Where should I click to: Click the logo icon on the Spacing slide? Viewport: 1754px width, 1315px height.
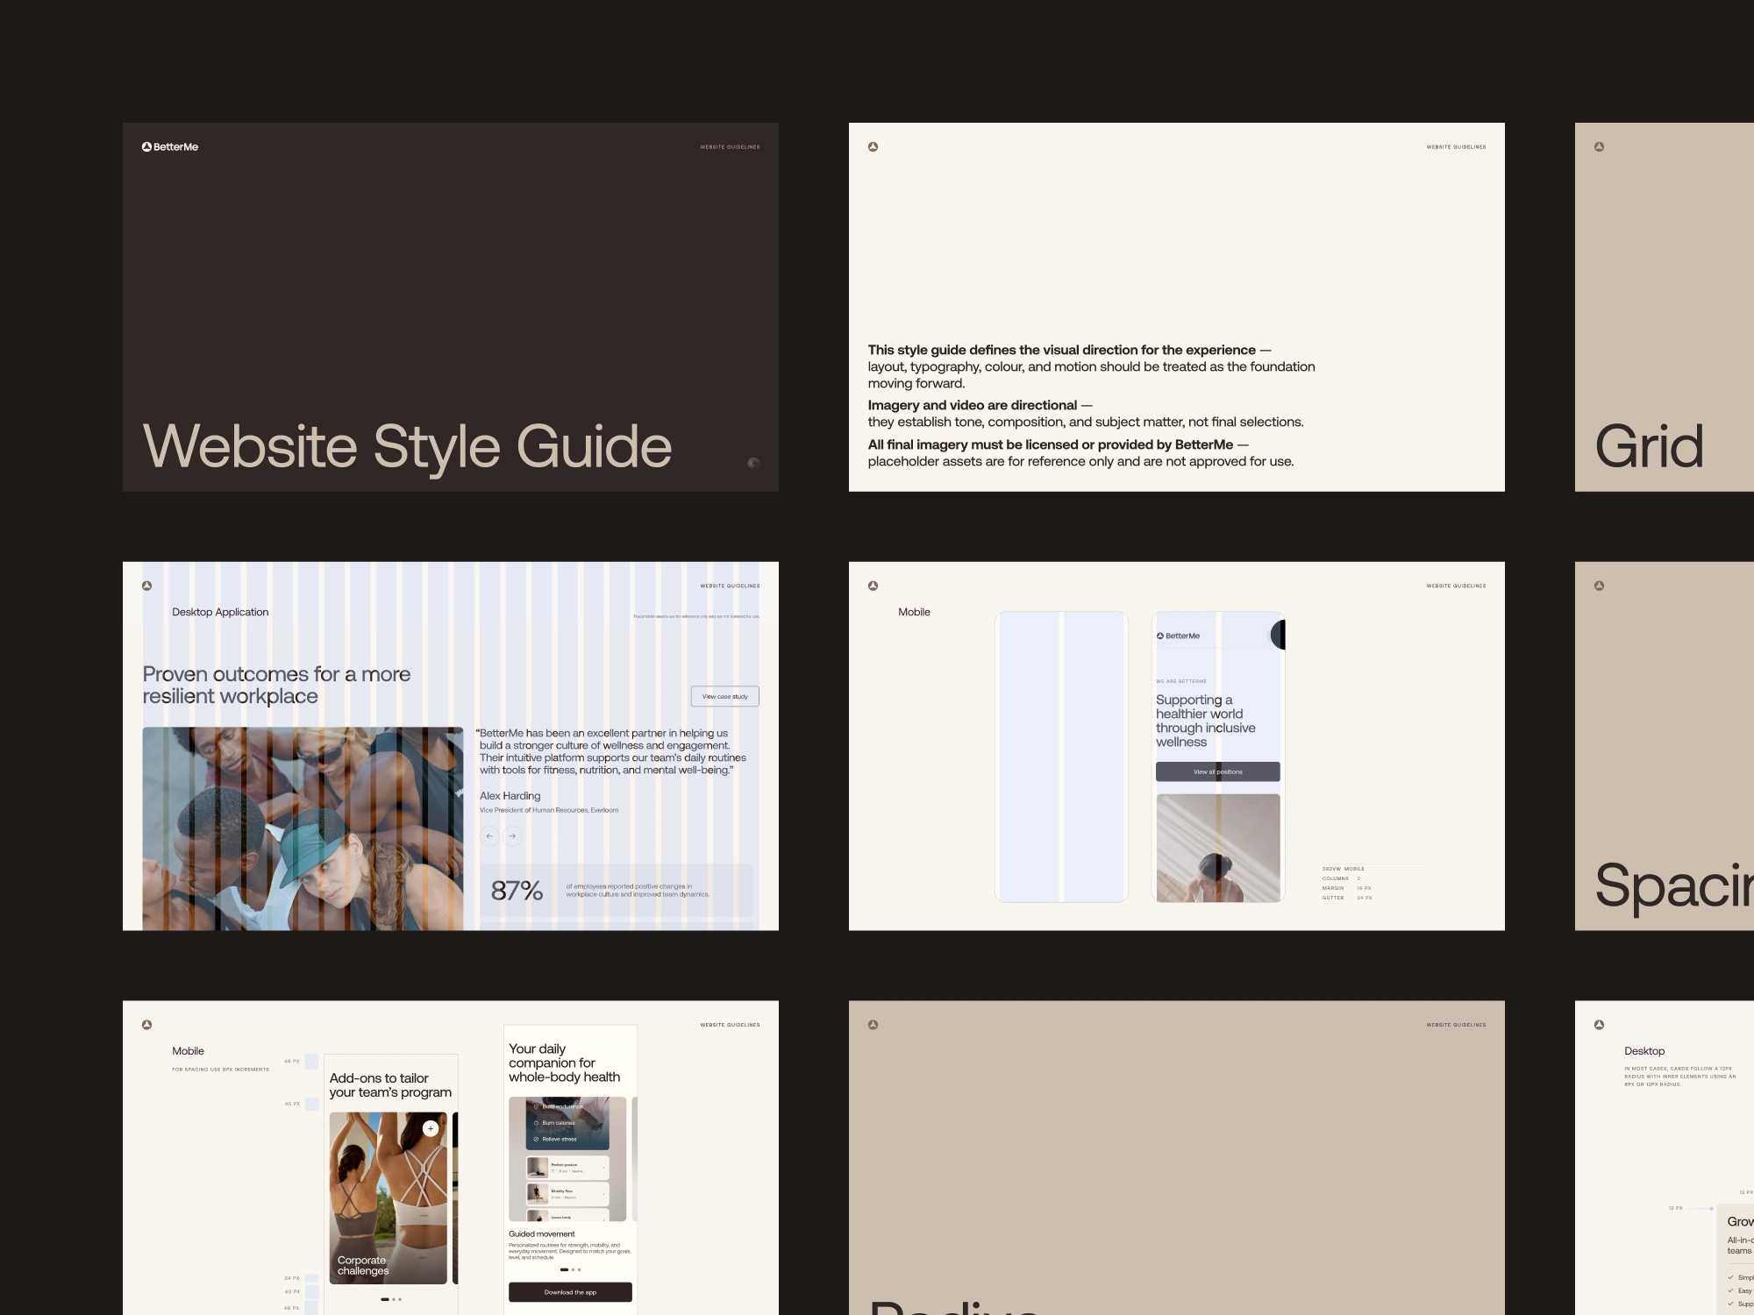pyautogui.click(x=1599, y=586)
